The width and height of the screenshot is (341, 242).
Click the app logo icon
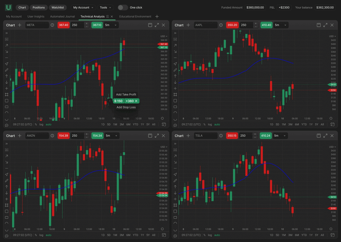tap(8, 7)
